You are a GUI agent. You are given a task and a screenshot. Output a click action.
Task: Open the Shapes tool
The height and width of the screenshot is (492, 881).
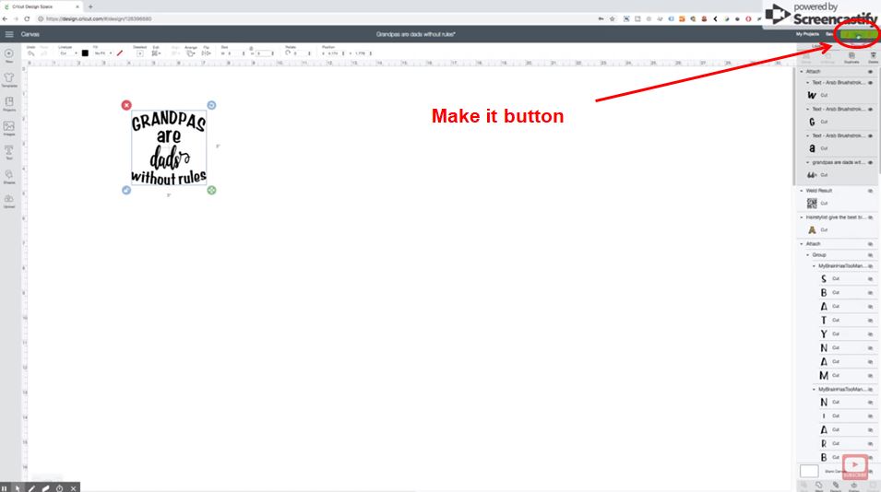coord(9,177)
